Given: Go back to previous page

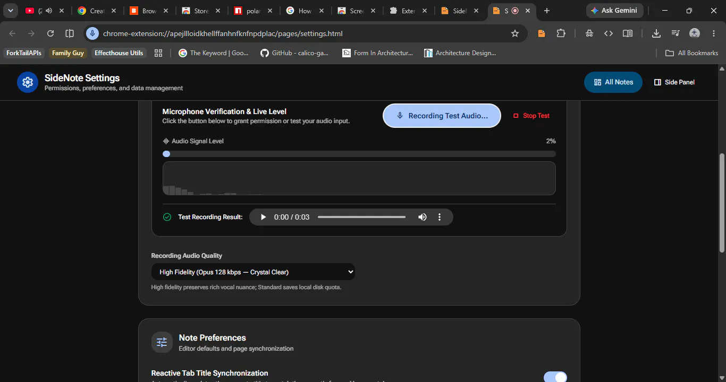Looking at the screenshot, I should 12,33.
